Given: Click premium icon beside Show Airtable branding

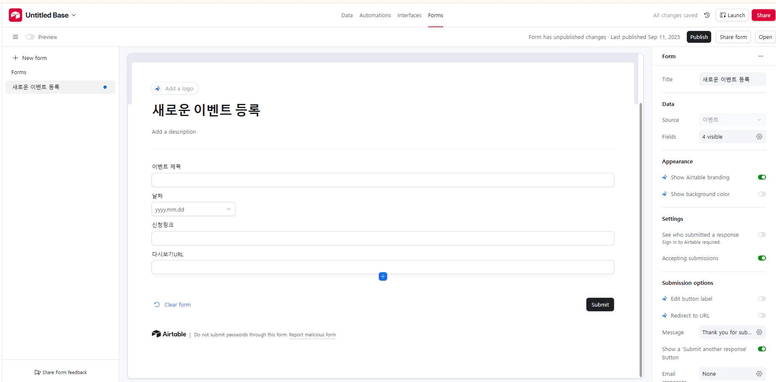Looking at the screenshot, I should [x=665, y=177].
